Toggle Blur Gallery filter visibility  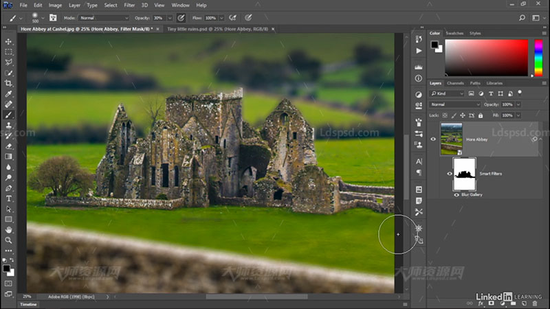pyautogui.click(x=456, y=195)
